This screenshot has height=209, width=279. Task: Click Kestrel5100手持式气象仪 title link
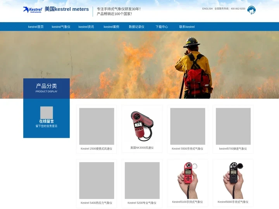[188, 202]
